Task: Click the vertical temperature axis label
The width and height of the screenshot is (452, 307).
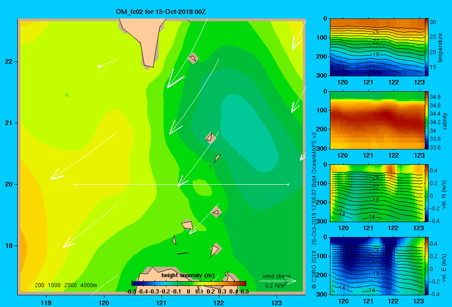Action: coord(440,47)
